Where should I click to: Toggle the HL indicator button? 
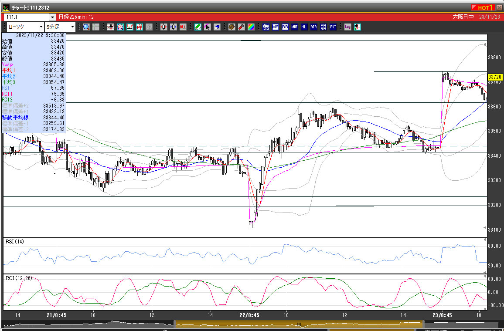click(304, 27)
